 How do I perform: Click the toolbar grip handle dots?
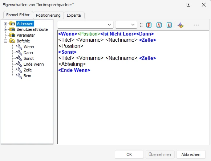(141, 25)
